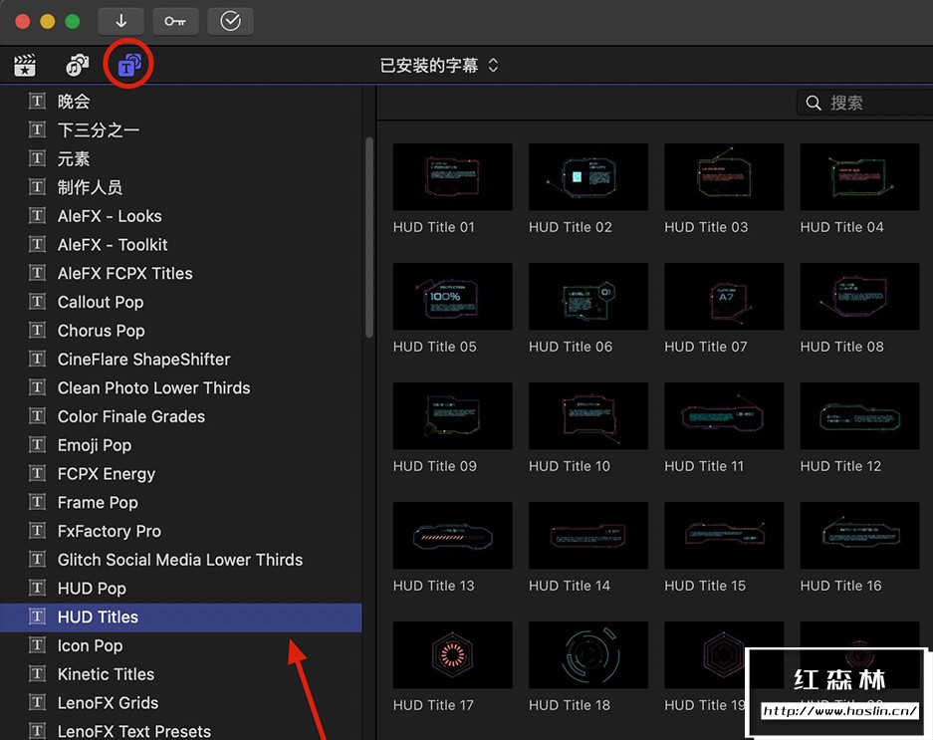
Task: Select FCPX Energy category
Action: (x=181, y=473)
